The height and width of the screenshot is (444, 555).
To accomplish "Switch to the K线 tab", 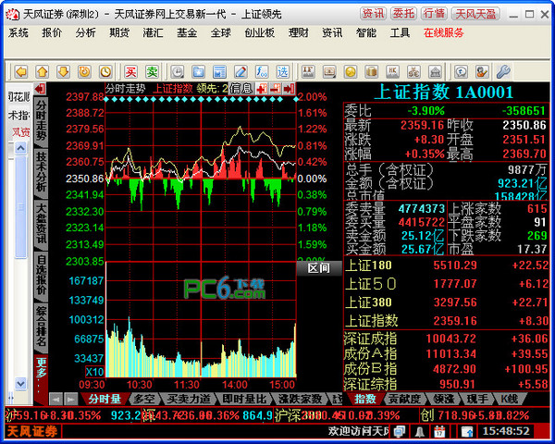I will (x=510, y=399).
